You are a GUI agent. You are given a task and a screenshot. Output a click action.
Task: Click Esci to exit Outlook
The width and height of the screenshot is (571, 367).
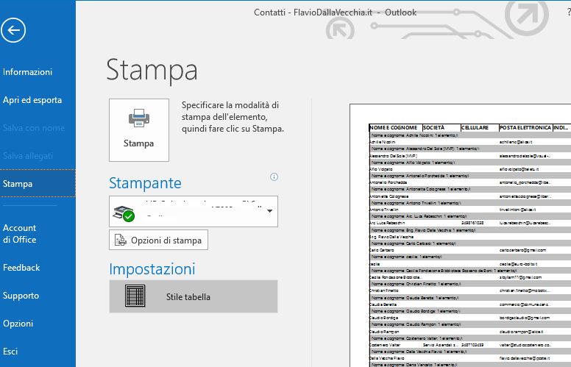pos(10,352)
